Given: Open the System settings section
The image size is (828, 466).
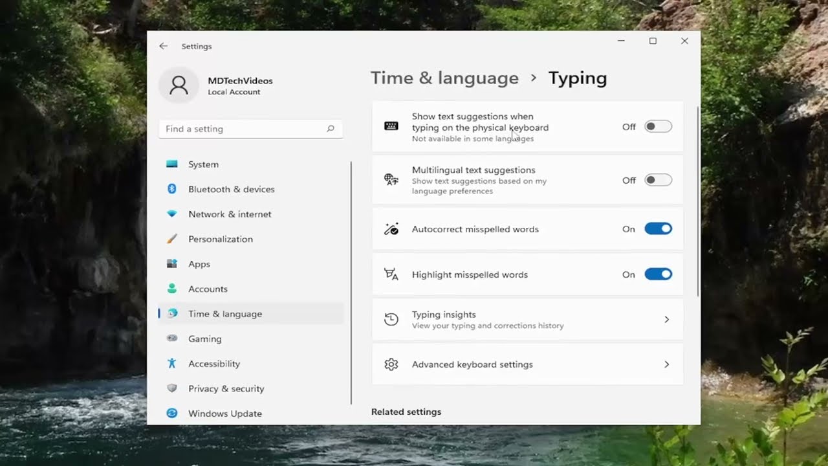Looking at the screenshot, I should pyautogui.click(x=203, y=164).
